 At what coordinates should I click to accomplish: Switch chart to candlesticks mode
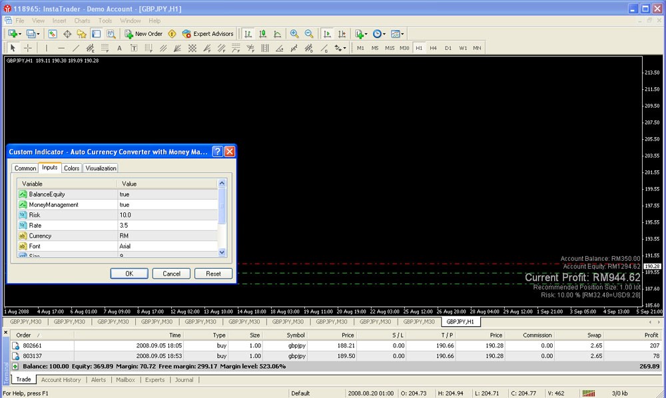click(263, 34)
